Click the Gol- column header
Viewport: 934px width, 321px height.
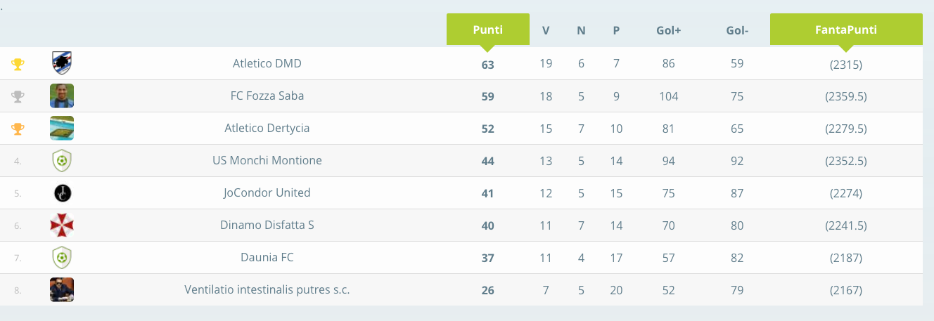click(x=737, y=31)
